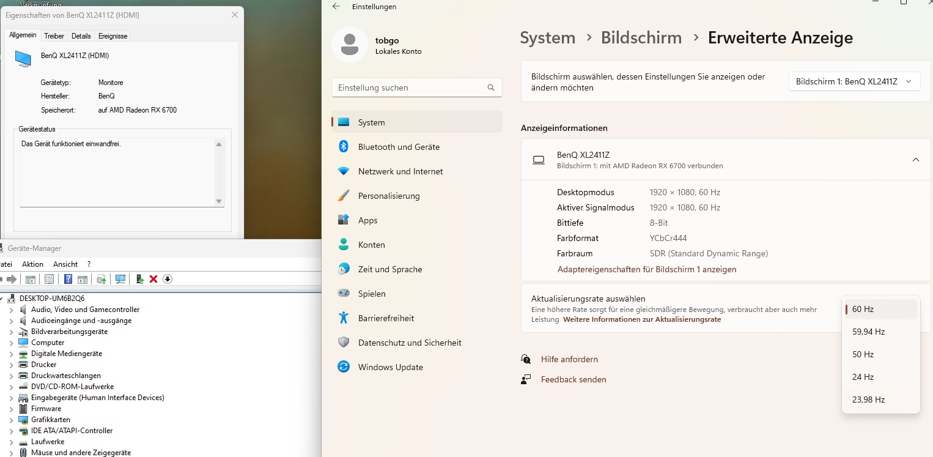The height and width of the screenshot is (457, 933).
Task: Toggle console tree icon in Geräte-Manager toolbar
Action: [30, 279]
